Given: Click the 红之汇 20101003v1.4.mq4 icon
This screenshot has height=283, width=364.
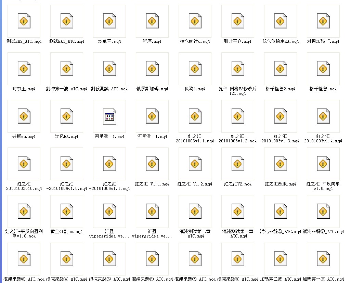Looking at the screenshot, I should point(323,116).
